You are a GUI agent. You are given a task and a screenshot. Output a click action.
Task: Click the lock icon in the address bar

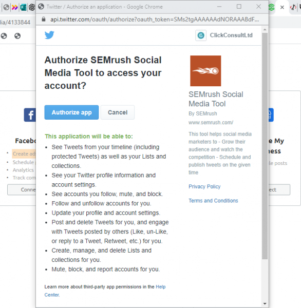coord(44,20)
